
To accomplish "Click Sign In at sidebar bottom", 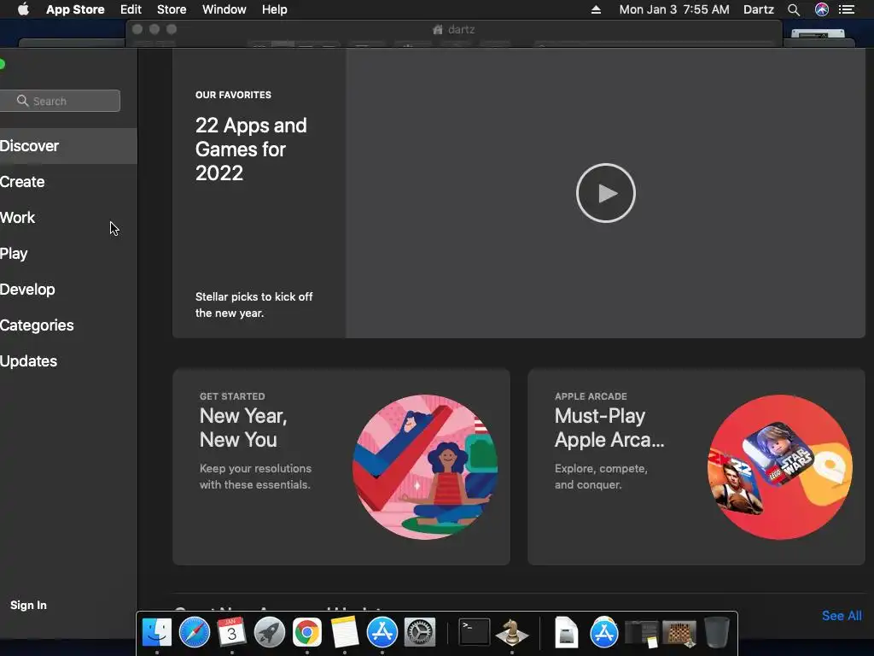I will (x=28, y=606).
